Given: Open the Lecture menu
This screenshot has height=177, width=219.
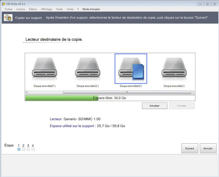Looking at the screenshot, I should point(21,9).
